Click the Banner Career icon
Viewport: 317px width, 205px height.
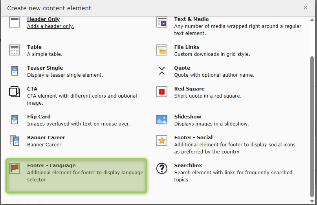tap(15, 140)
